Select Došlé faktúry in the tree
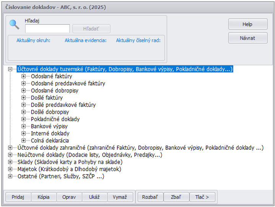This screenshot has width=275, height=207. 47,98
